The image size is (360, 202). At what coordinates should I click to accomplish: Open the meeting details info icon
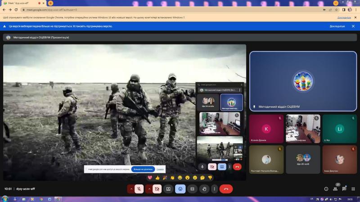[326, 189]
